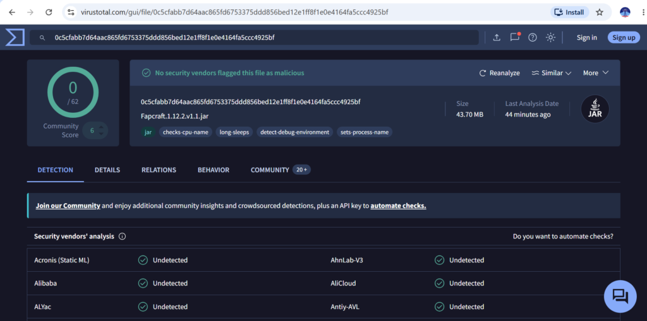647x321 pixels.
Task: Click the Undetected checkmark for AliCloud
Action: pos(440,284)
